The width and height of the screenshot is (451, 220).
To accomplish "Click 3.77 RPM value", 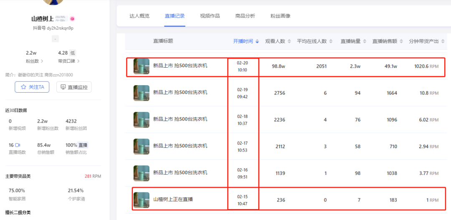I will point(429,173).
